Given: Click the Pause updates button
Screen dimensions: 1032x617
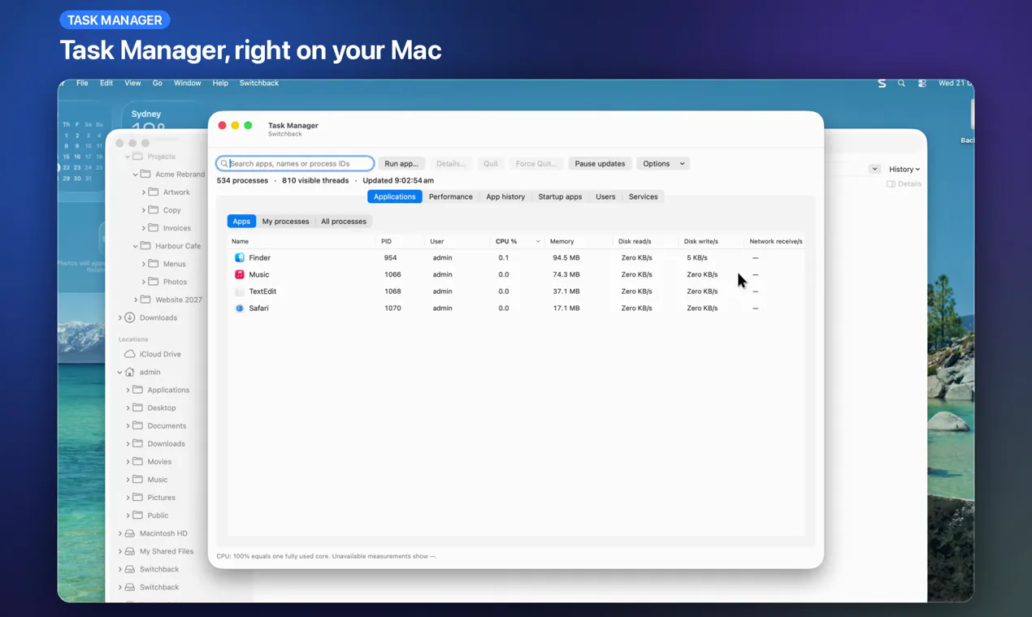Looking at the screenshot, I should click(x=600, y=164).
